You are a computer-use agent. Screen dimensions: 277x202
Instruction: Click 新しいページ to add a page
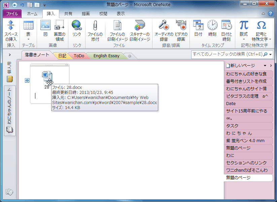tap(240, 66)
